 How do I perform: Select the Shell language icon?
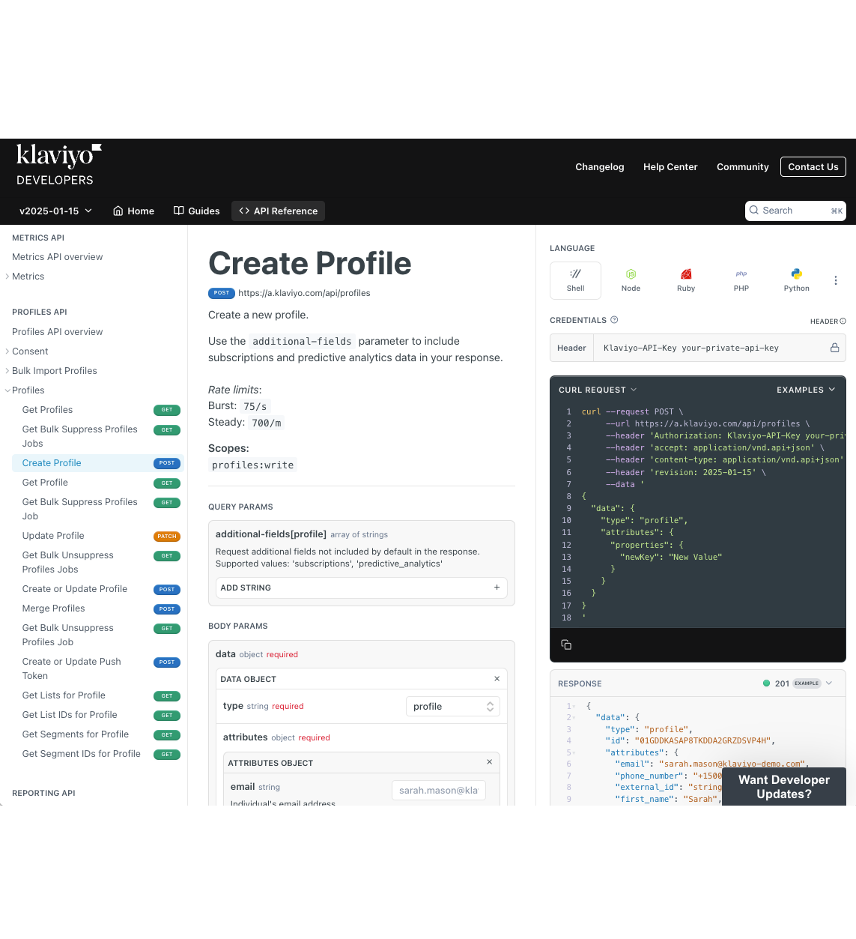tap(575, 280)
